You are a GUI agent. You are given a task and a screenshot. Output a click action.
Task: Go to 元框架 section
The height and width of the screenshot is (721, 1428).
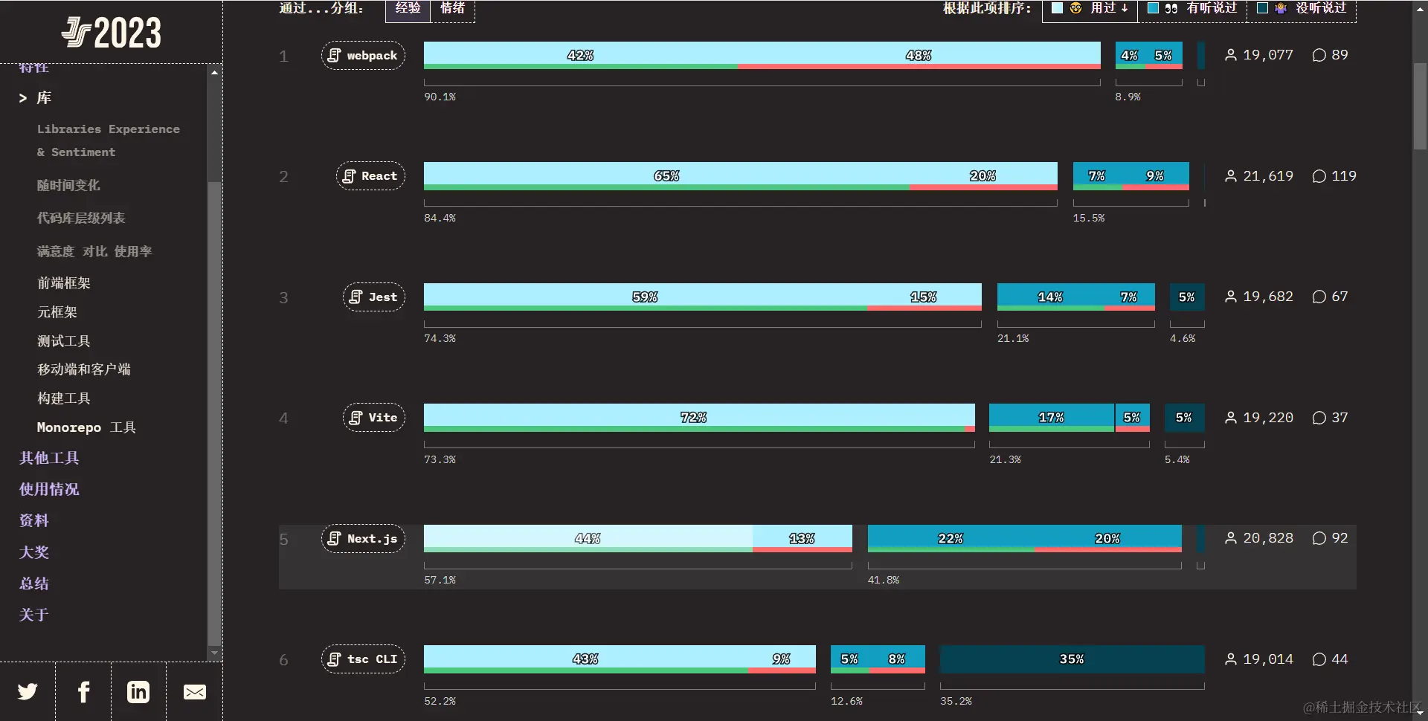tap(57, 312)
